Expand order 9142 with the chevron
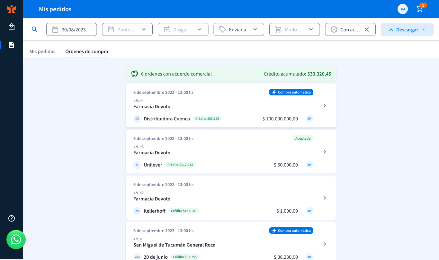Image resolution: width=439 pixels, height=260 pixels. click(325, 198)
